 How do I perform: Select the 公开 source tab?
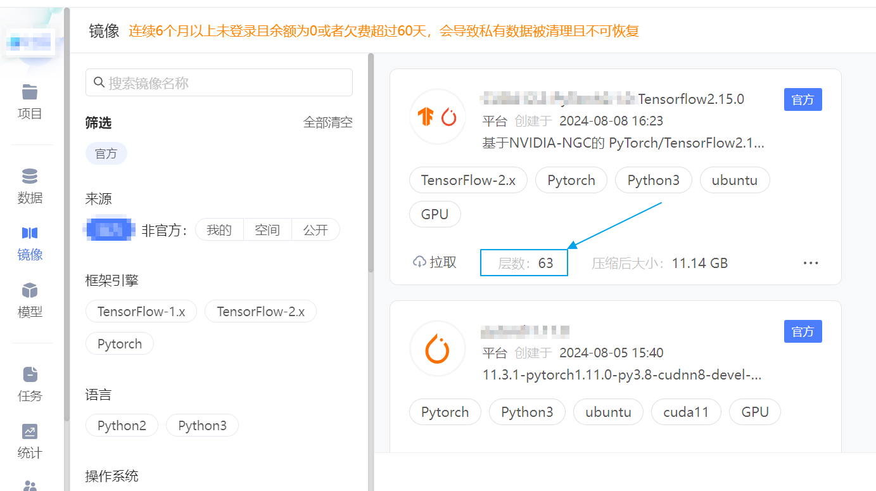(x=315, y=230)
